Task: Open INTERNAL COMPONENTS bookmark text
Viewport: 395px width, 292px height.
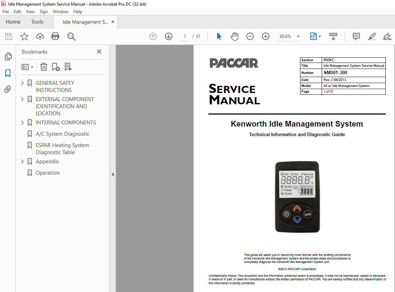Action: point(66,123)
